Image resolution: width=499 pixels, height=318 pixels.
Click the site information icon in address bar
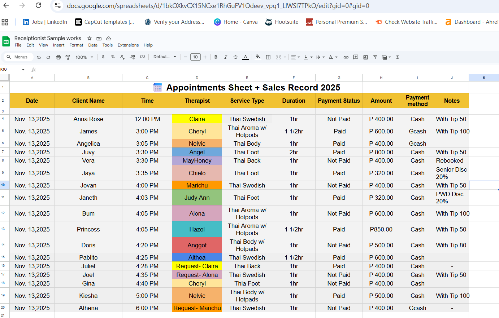57,5
